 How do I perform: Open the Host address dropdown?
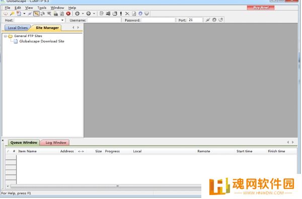[62, 20]
